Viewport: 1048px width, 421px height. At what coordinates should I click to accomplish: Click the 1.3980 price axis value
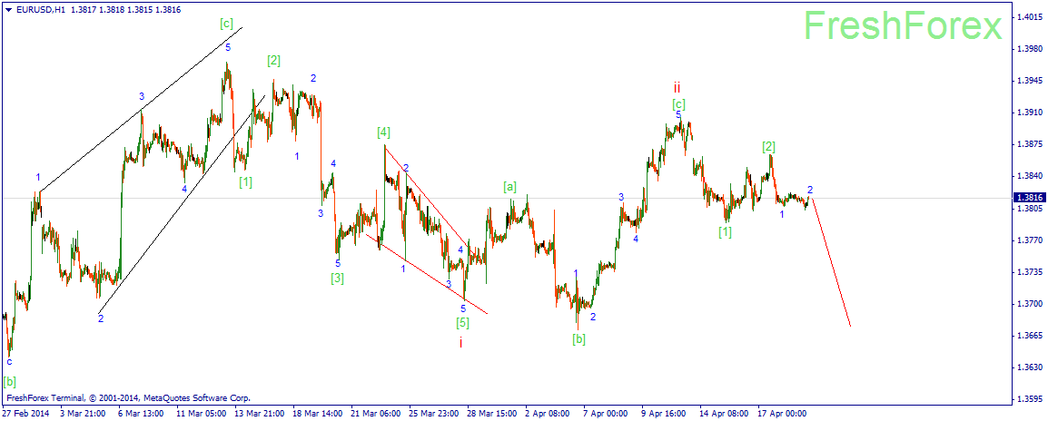(x=1029, y=50)
